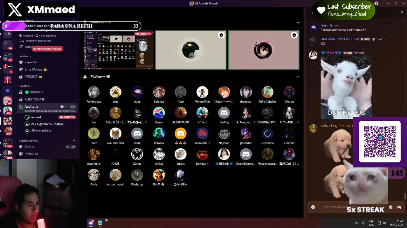Viewport: 407px width, 228px height.
Task: Click ORIGINAL PVM (TUBERO) username in chat
Action: coord(339,39)
